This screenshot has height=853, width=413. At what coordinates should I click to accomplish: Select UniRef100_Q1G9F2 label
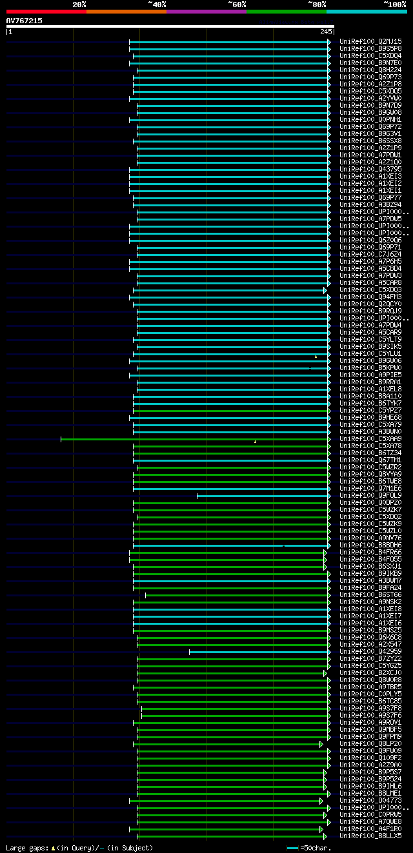[370, 758]
